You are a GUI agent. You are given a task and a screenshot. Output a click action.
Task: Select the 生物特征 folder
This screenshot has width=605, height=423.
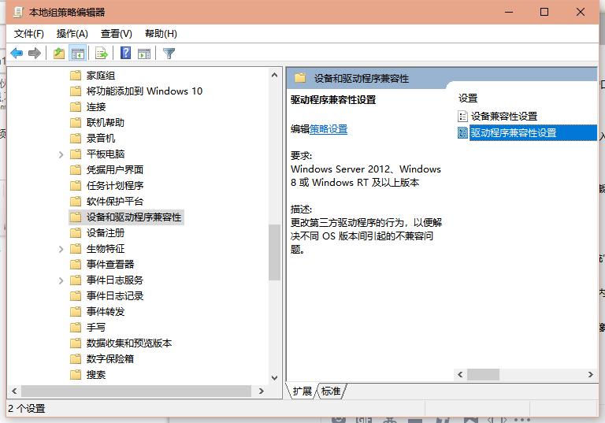click(106, 249)
